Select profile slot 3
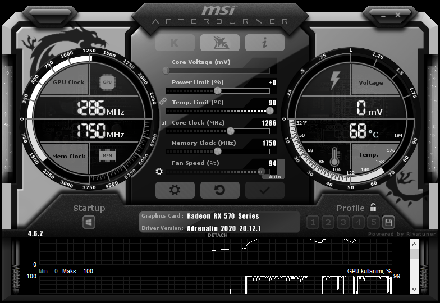 point(343,223)
